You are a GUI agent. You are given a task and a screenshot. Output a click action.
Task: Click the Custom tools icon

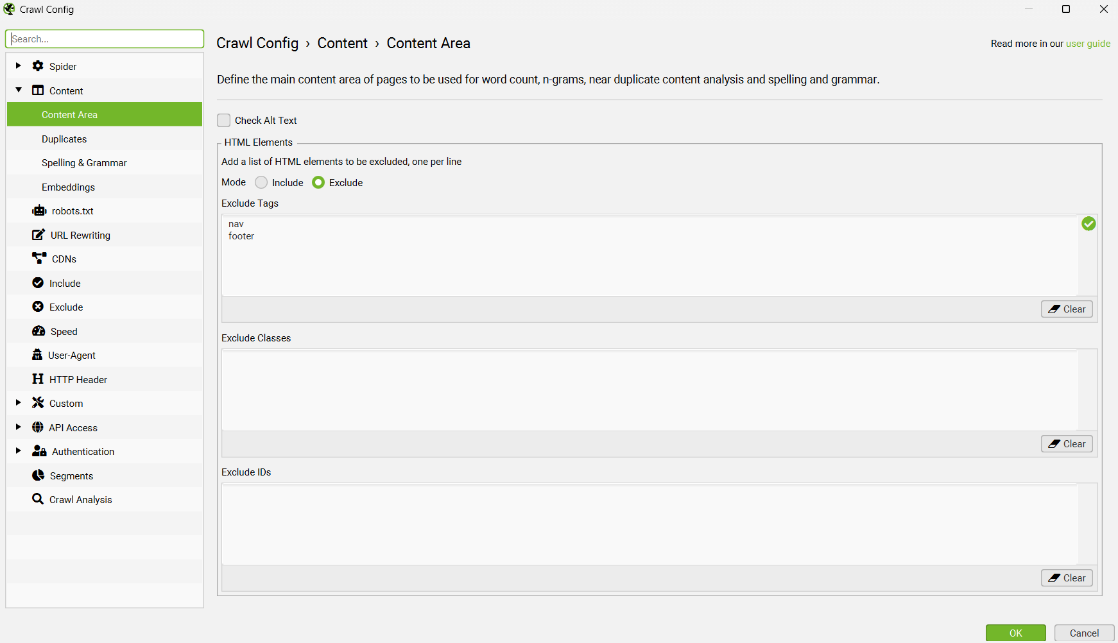[38, 403]
